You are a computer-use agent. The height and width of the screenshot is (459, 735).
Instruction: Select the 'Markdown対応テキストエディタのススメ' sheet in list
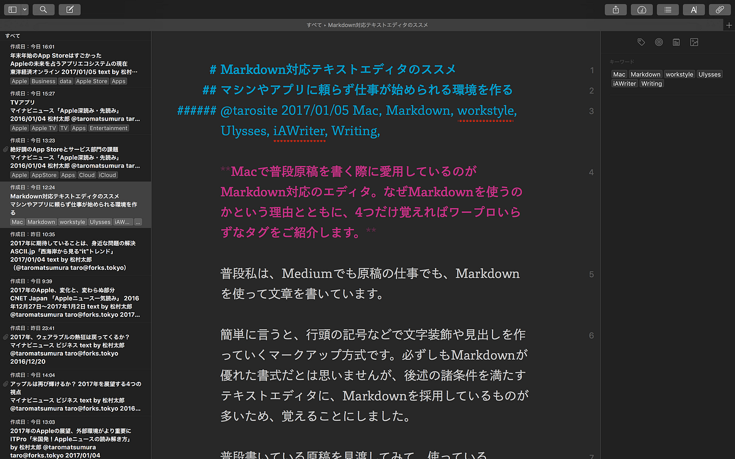(75, 204)
